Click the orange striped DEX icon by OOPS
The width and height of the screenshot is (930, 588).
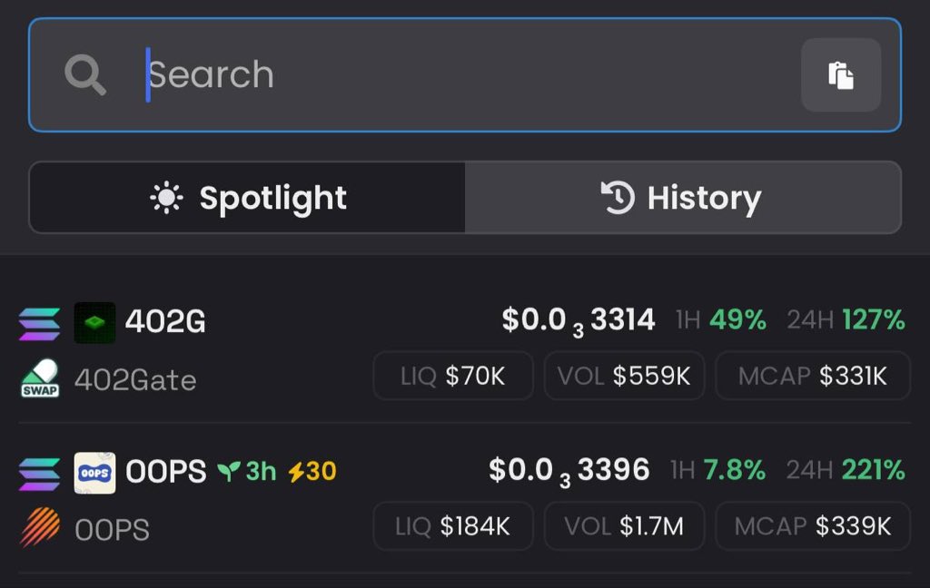tap(40, 527)
